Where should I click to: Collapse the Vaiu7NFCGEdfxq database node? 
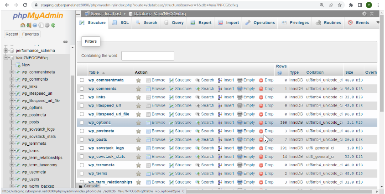(5, 58)
